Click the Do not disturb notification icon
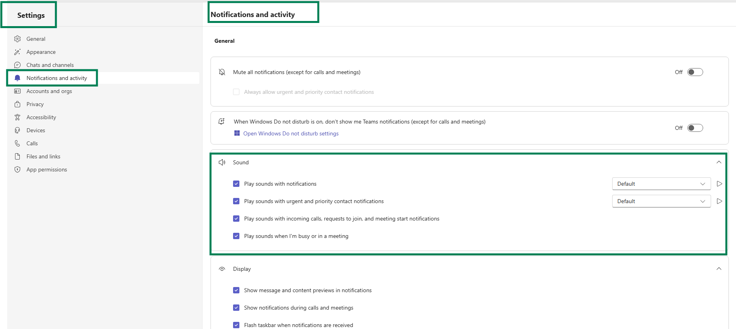 (222, 122)
